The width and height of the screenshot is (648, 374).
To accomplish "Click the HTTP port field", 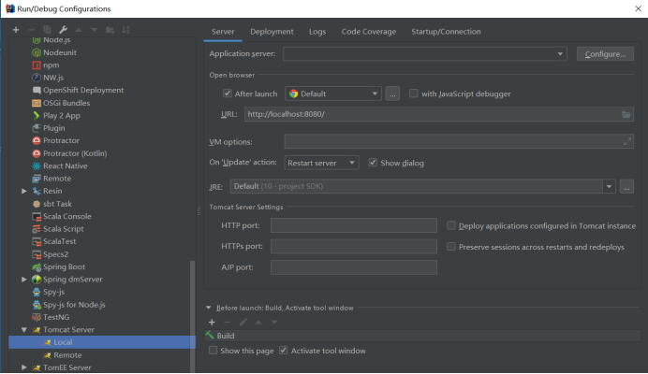I will 354,225.
